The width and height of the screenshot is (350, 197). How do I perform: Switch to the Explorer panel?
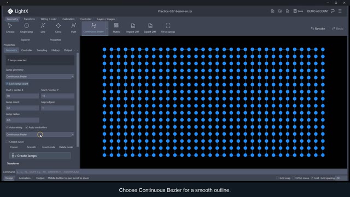coord(25,40)
